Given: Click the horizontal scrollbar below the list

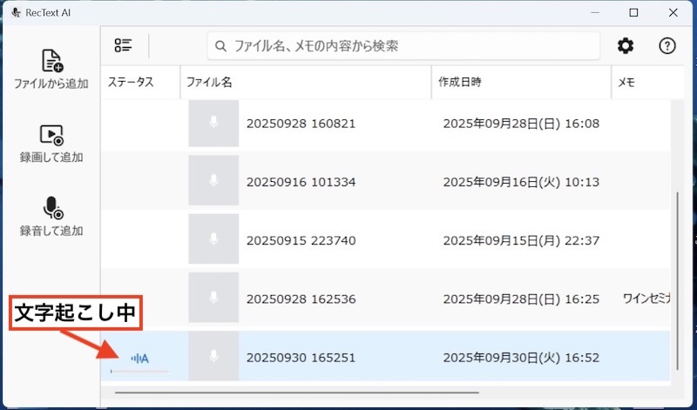Looking at the screenshot, I should coord(296,393).
